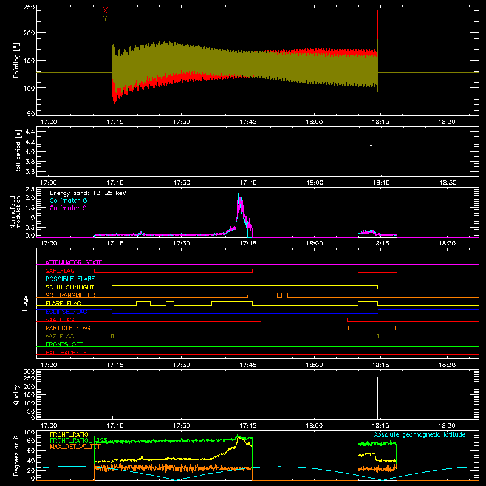Click the Quality axis title
Image resolution: width=486 pixels, height=486 pixels.
tap(16, 394)
